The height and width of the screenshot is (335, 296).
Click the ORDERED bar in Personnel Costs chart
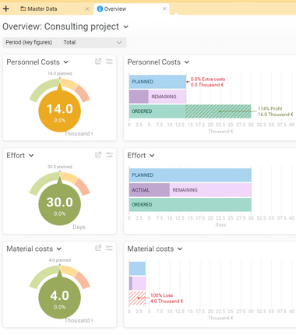pyautogui.click(x=157, y=111)
